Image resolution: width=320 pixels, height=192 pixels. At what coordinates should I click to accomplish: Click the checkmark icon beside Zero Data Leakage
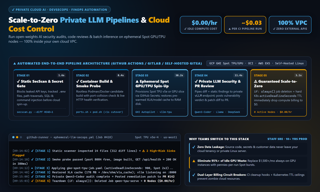pyautogui.click(x=194, y=147)
